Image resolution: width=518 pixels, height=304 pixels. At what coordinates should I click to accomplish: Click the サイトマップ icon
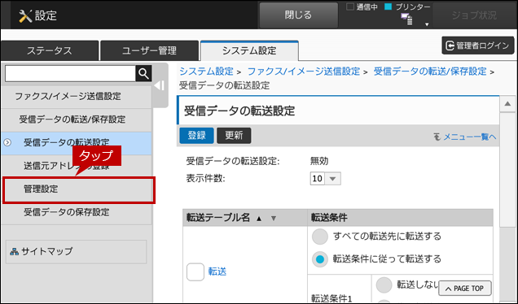[x=14, y=252]
